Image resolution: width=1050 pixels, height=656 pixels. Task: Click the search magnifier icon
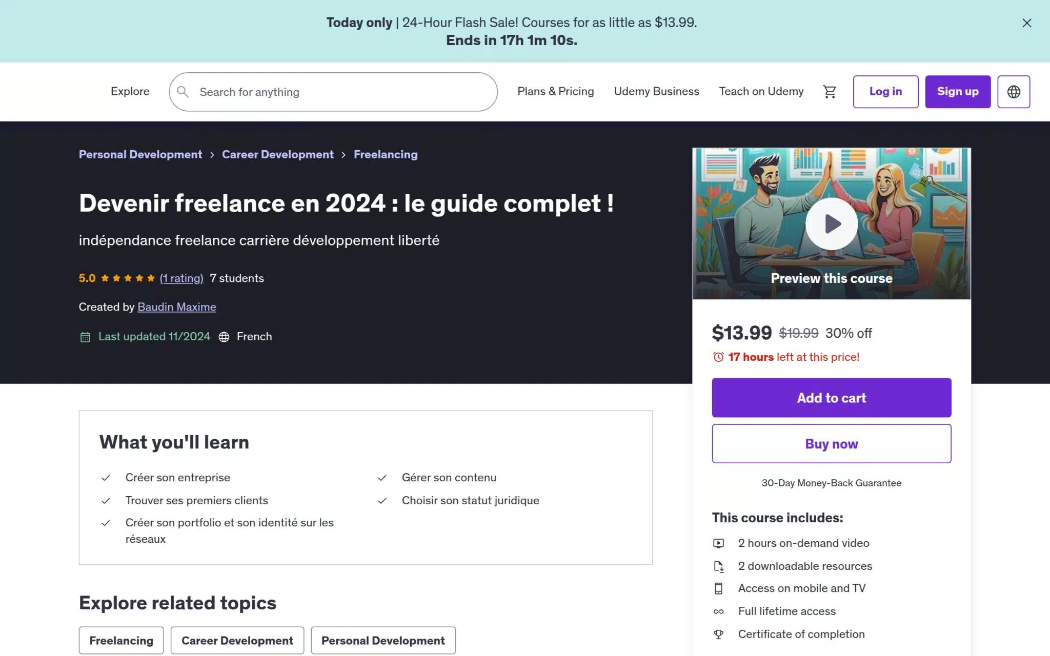183,92
